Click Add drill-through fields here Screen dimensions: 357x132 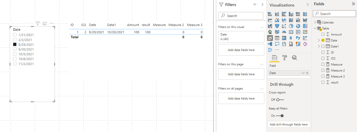[x=289, y=124]
